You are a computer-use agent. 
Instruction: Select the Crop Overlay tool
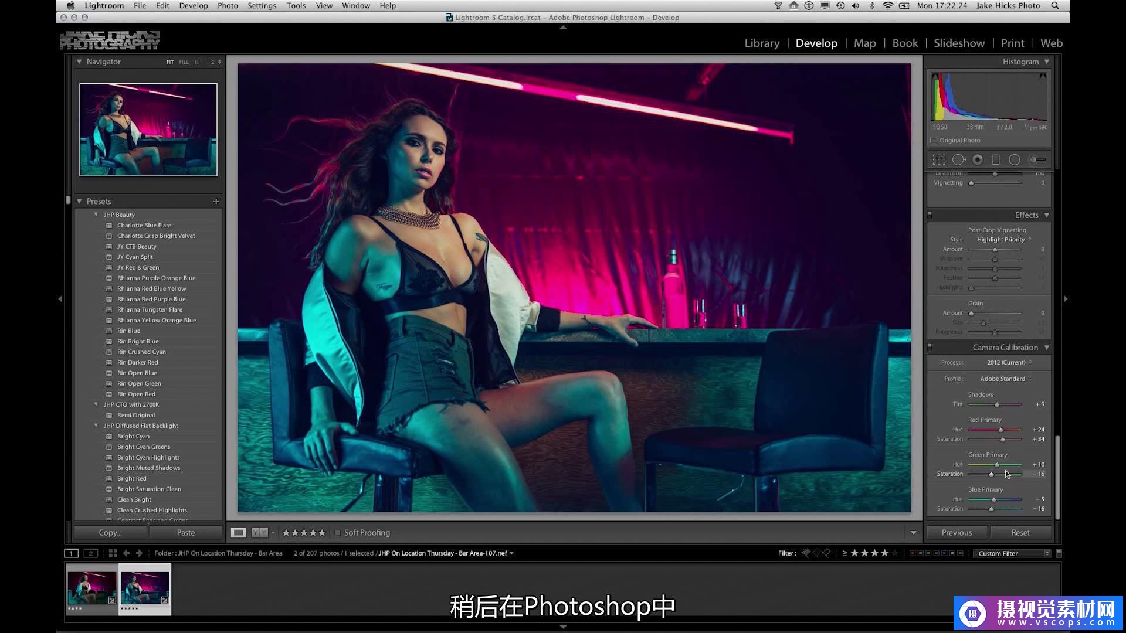(x=939, y=159)
